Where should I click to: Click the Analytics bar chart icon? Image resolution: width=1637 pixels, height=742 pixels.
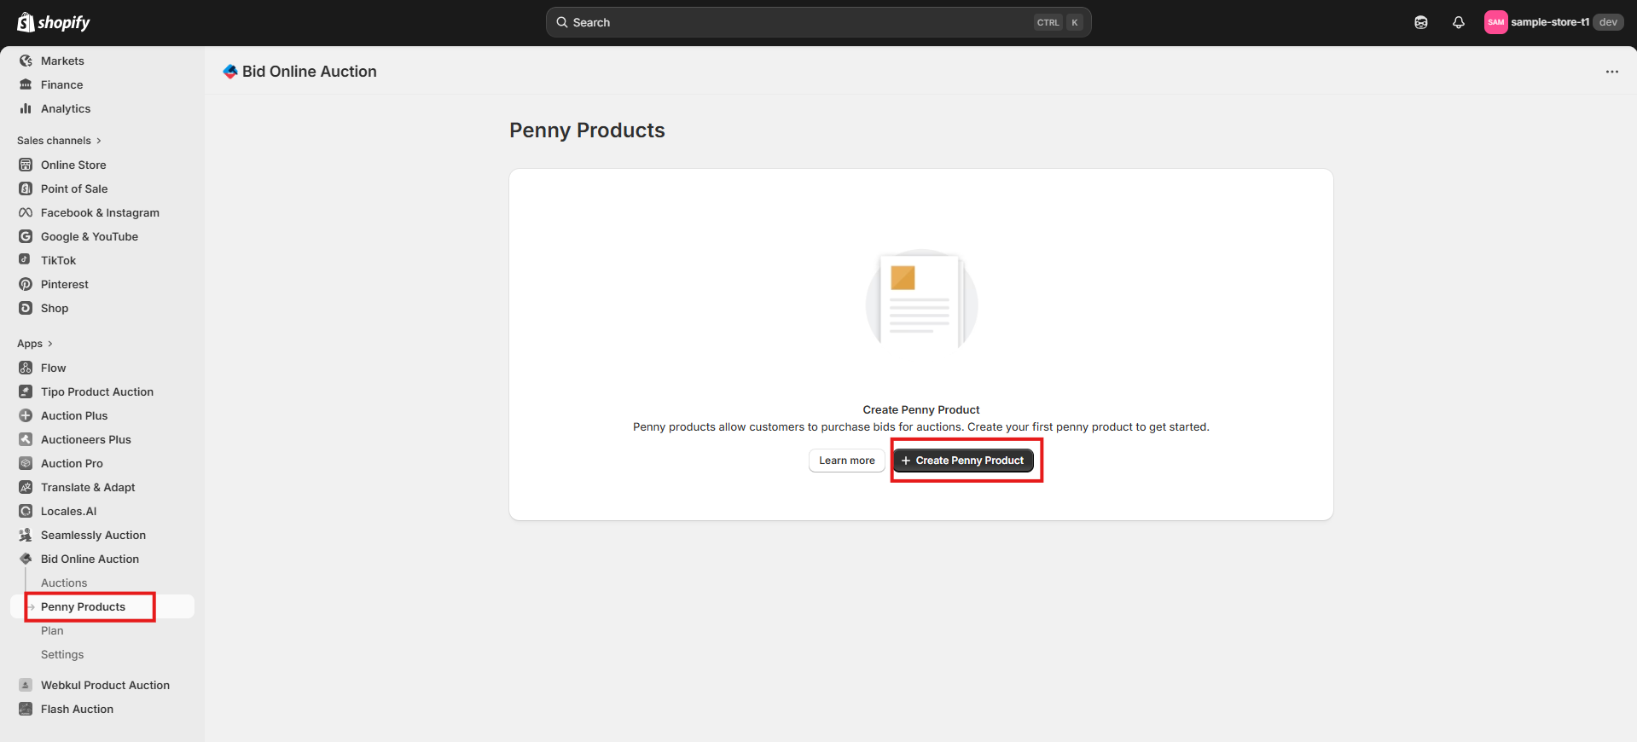pyautogui.click(x=26, y=108)
